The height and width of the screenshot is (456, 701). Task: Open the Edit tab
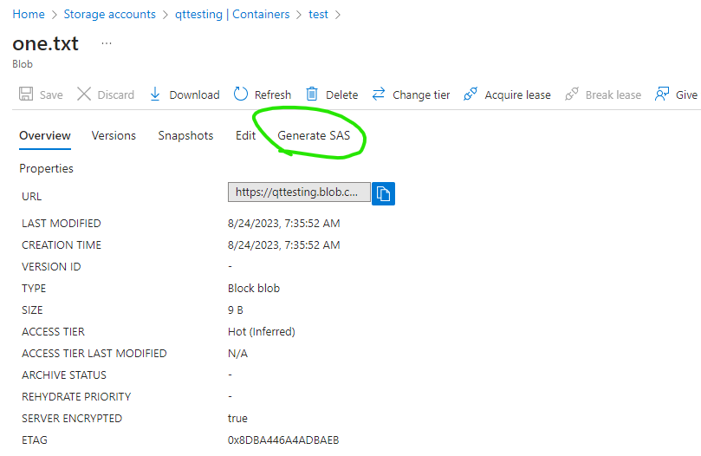point(245,135)
